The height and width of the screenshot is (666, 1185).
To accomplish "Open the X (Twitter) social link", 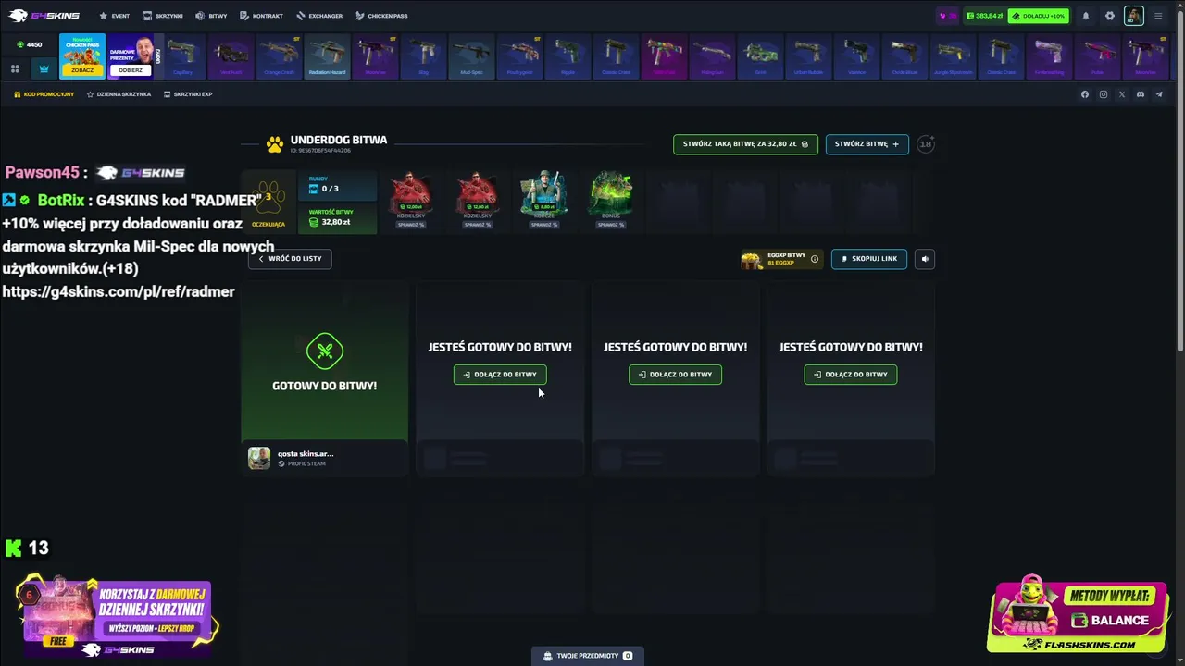I will [1122, 94].
